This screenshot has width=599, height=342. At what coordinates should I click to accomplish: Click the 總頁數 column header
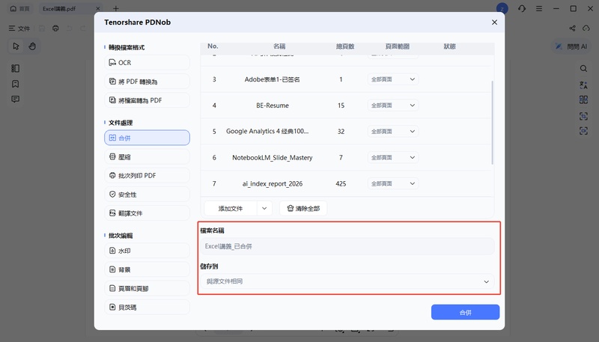tap(345, 46)
